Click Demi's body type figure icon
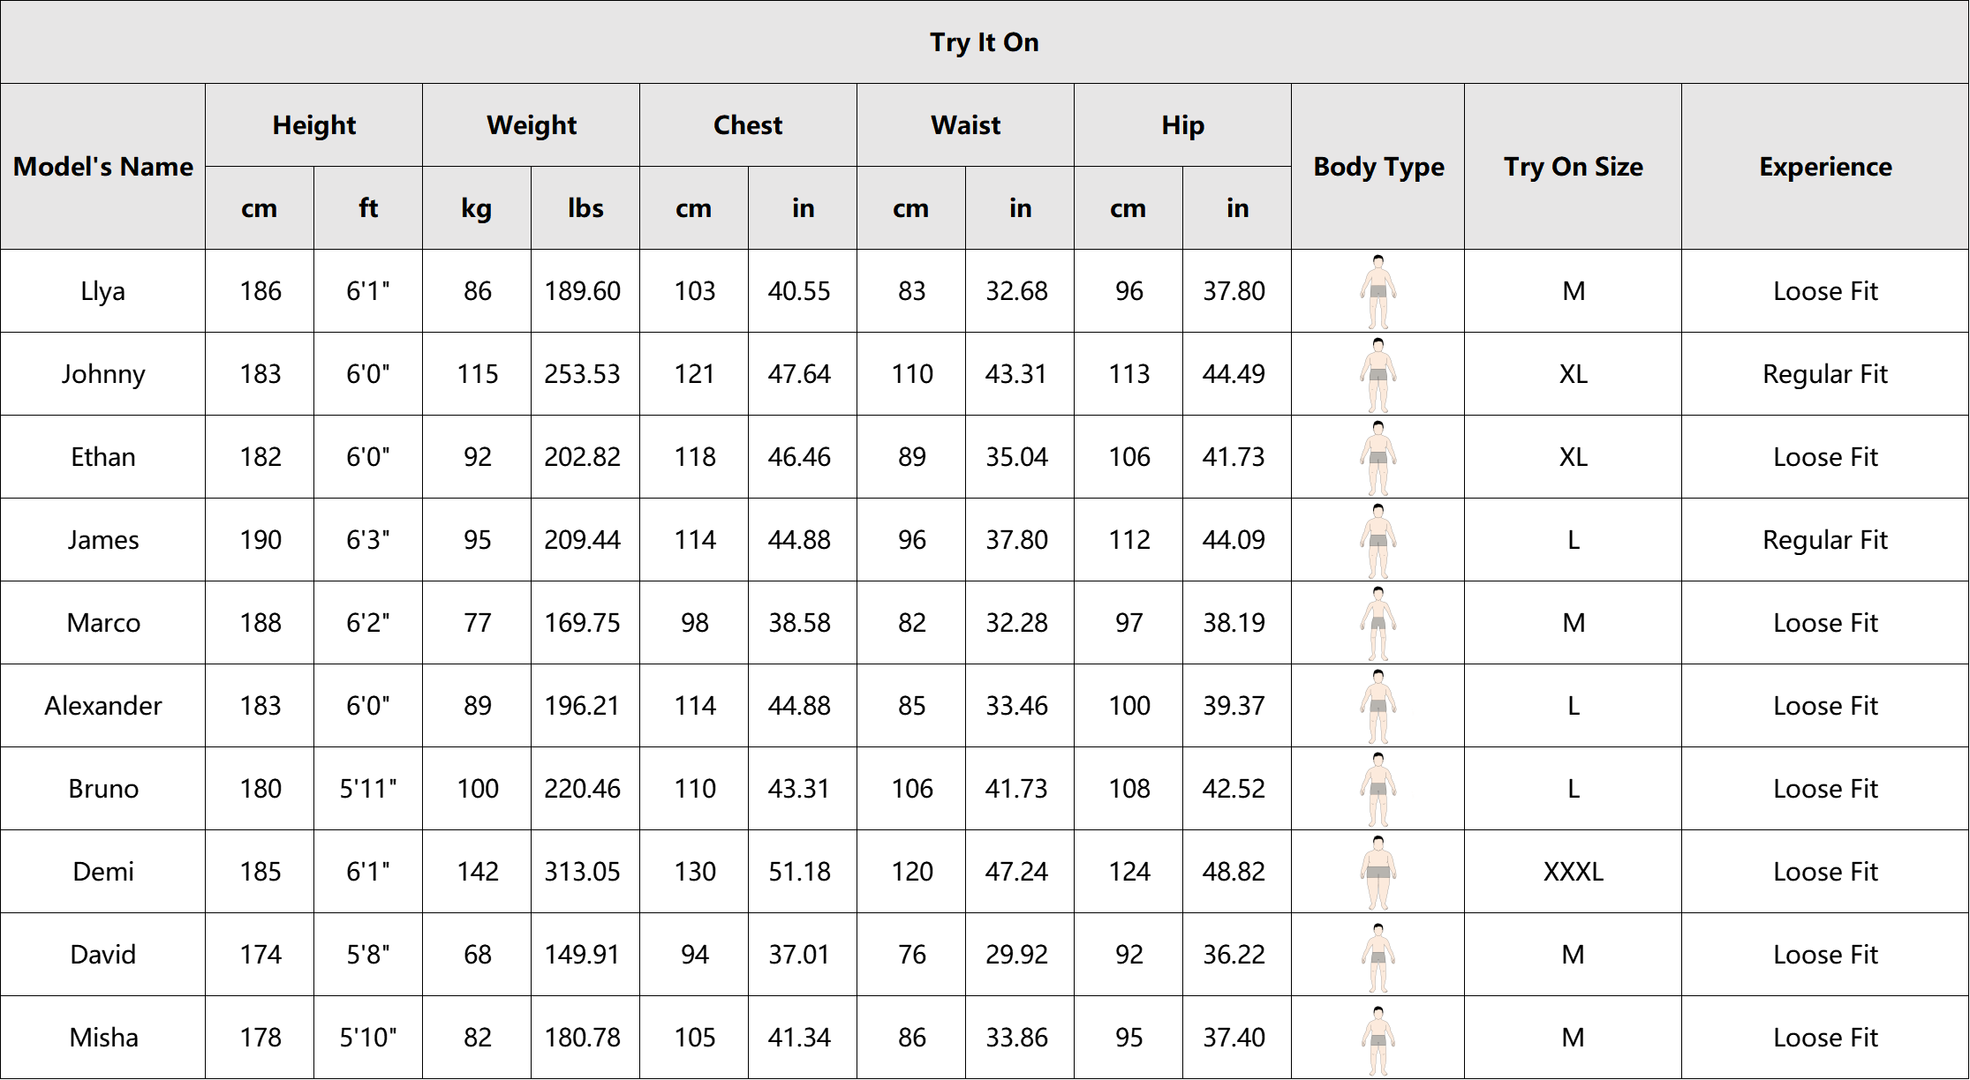1970x1080 pixels. 1377,872
